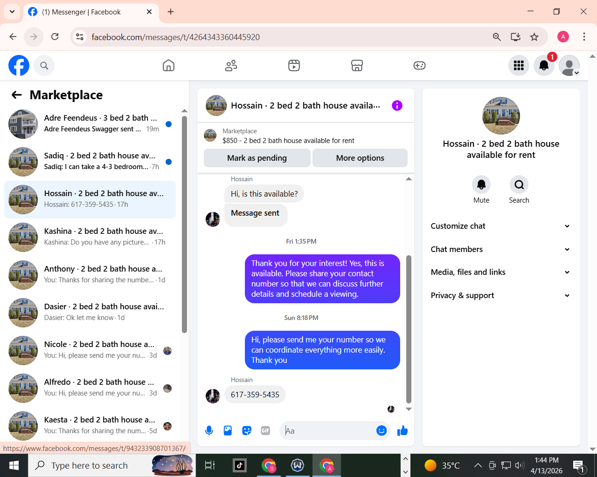Open Chrome profile A avatar
597x477 pixels.
click(x=563, y=37)
